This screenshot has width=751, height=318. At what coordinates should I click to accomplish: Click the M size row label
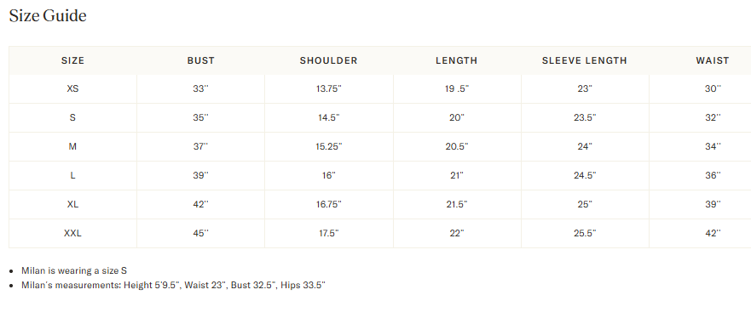(72, 146)
